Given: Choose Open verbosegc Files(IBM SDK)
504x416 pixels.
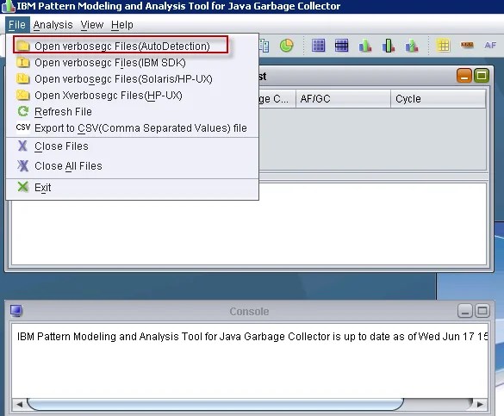Looking at the screenshot, I should [132, 63].
